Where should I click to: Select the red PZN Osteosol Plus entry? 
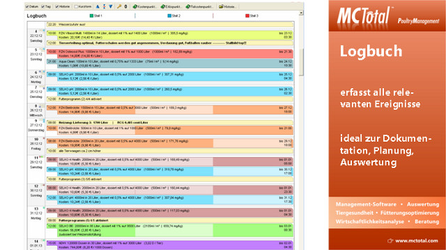tap(170, 54)
